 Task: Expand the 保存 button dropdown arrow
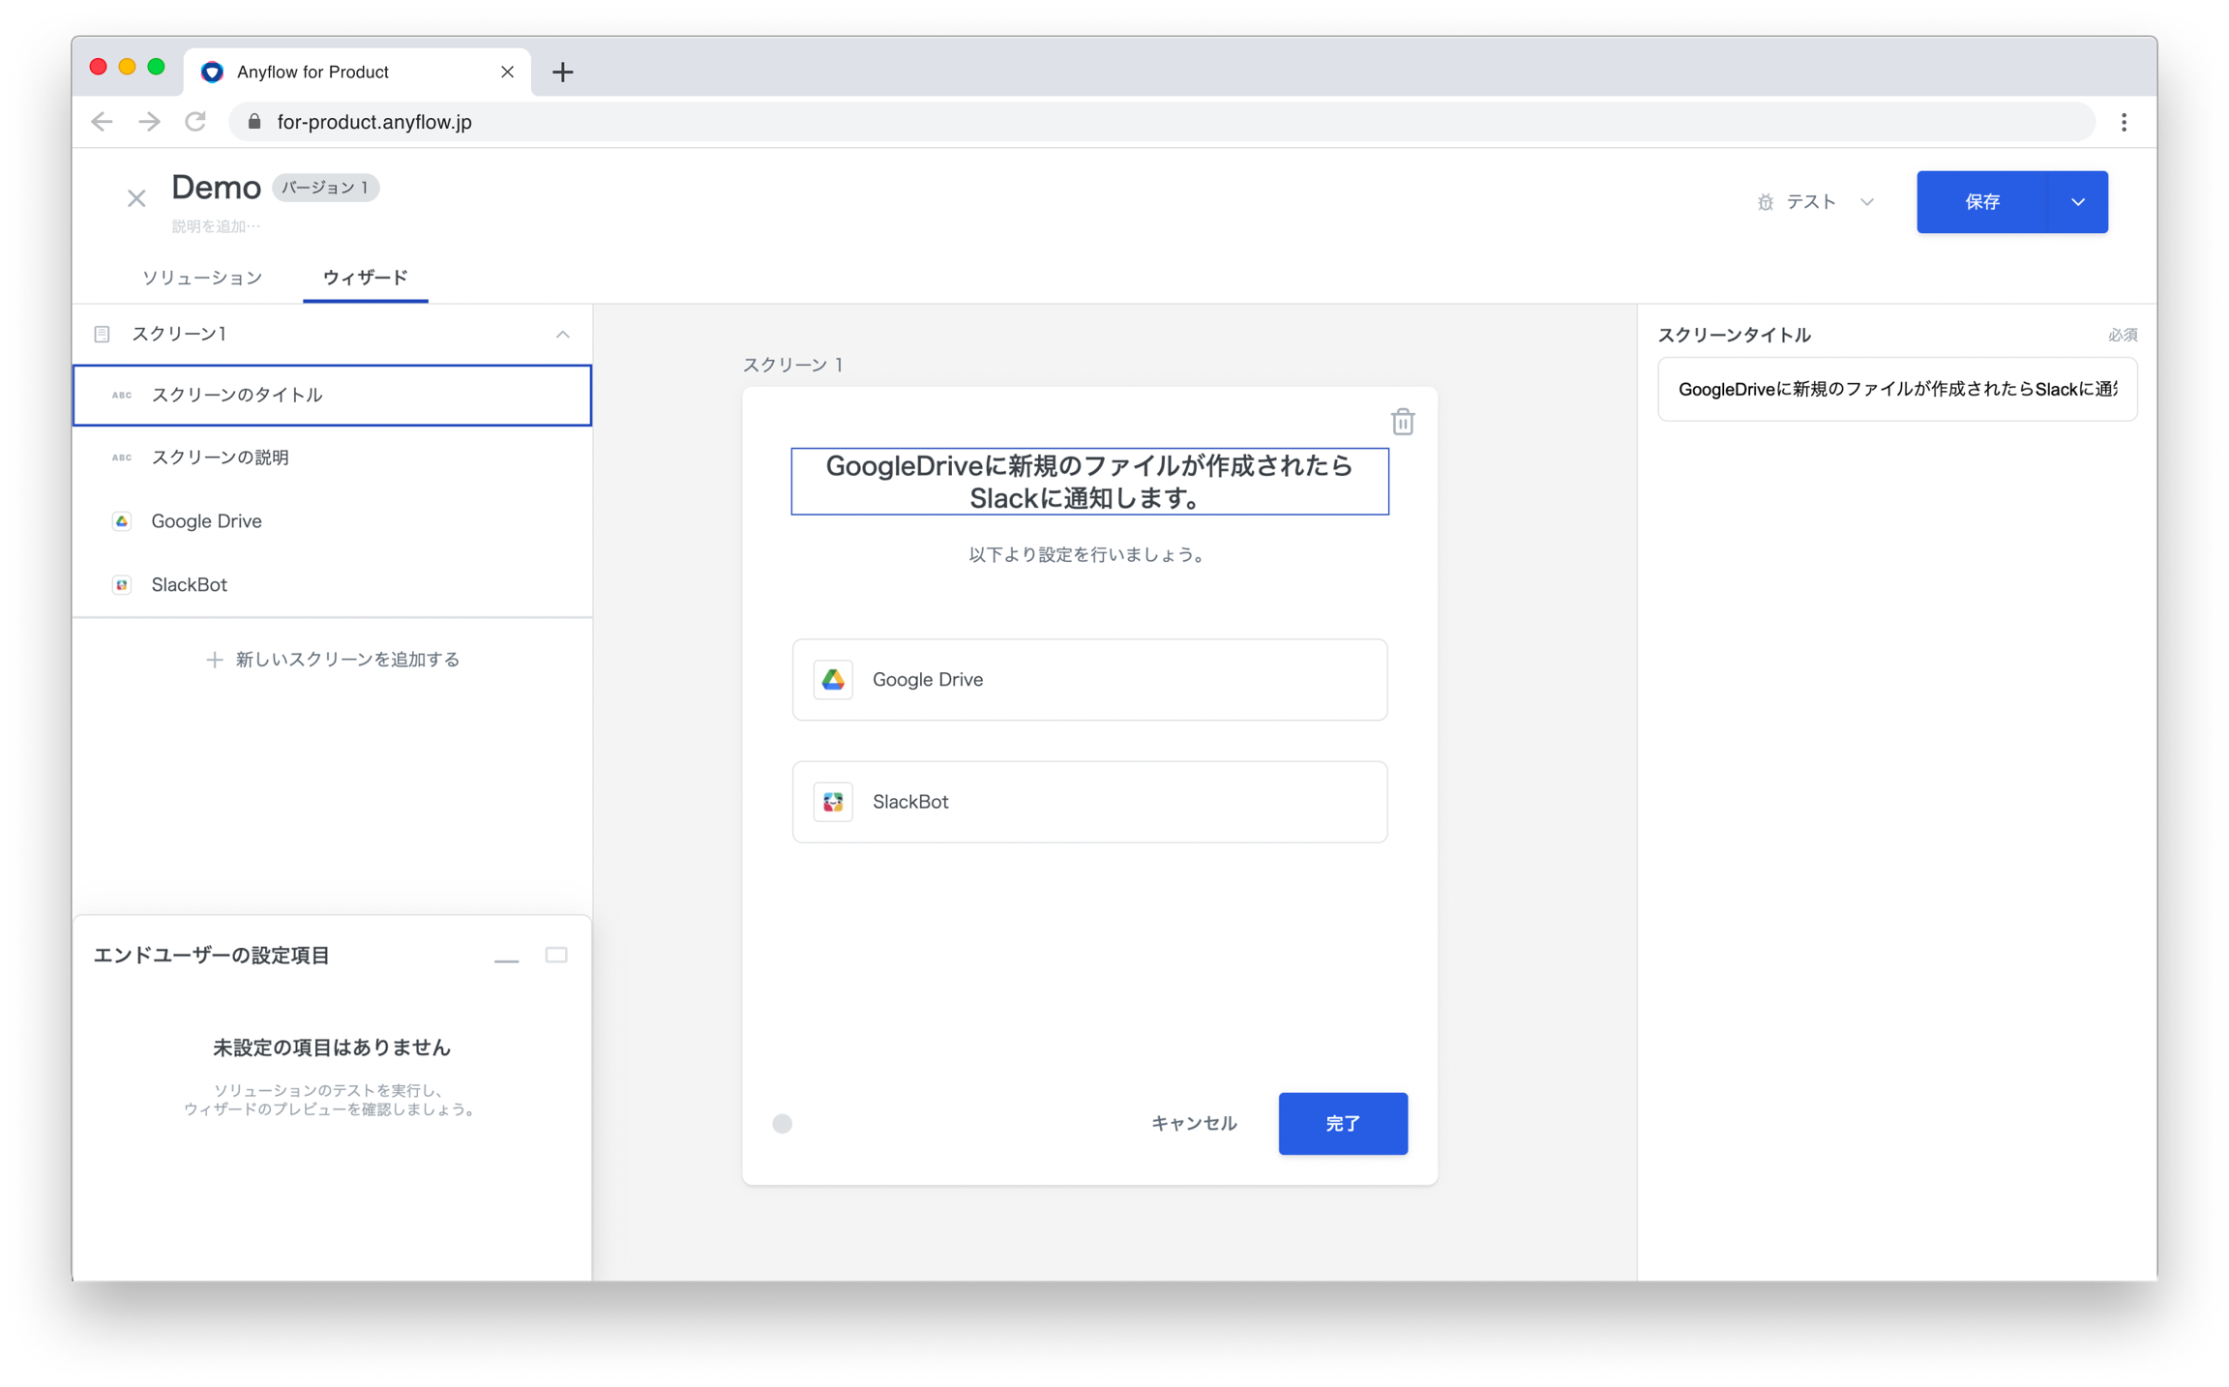coord(2077,202)
